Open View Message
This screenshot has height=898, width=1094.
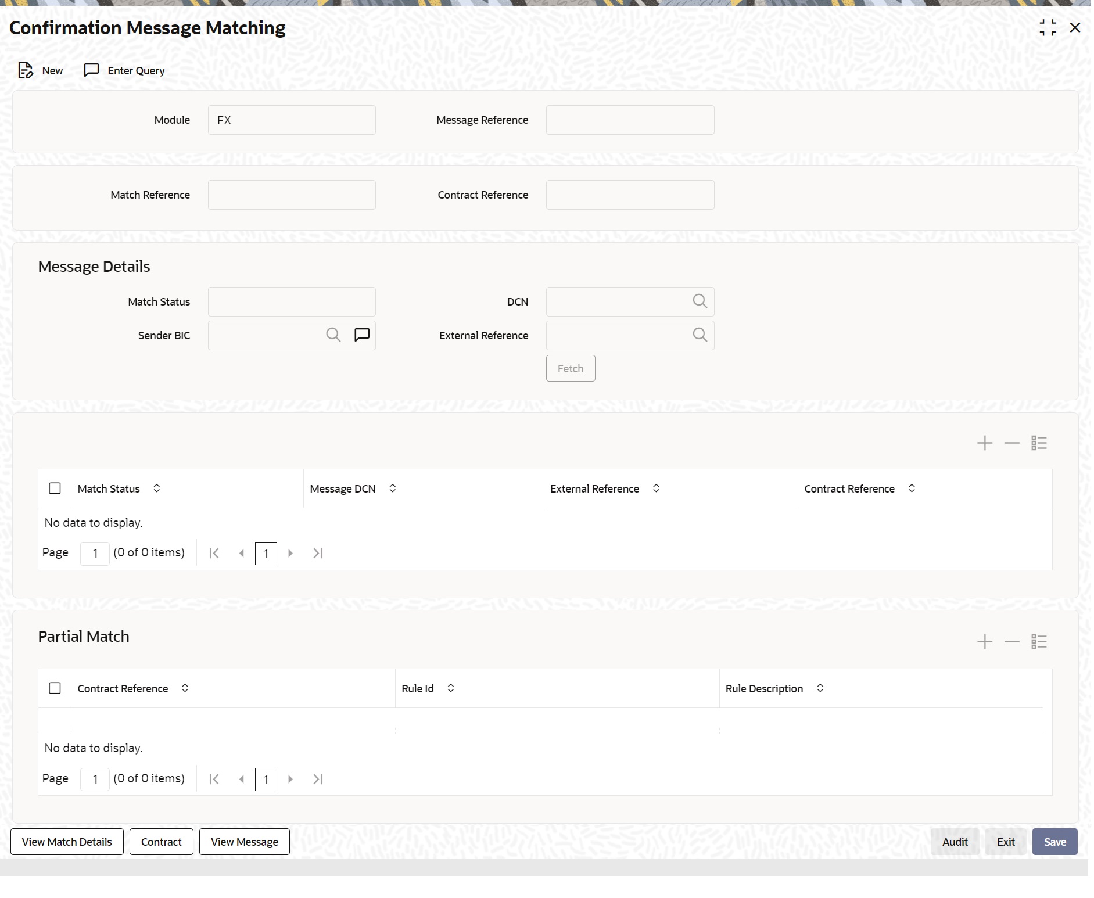point(245,842)
